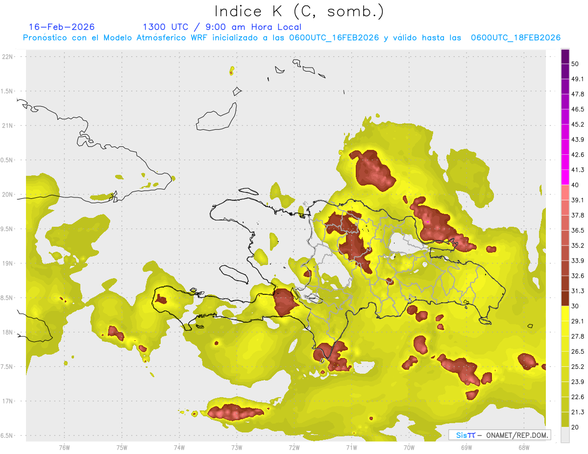Click the colorbar value "46.5"
588x454 pixels.
578,109
